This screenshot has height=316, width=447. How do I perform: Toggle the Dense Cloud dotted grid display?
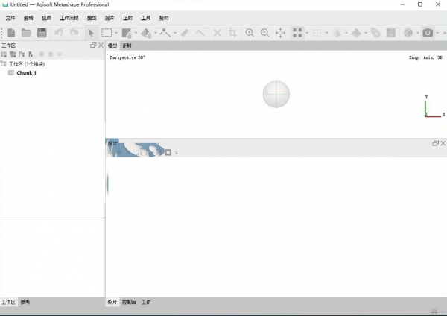pos(317,33)
